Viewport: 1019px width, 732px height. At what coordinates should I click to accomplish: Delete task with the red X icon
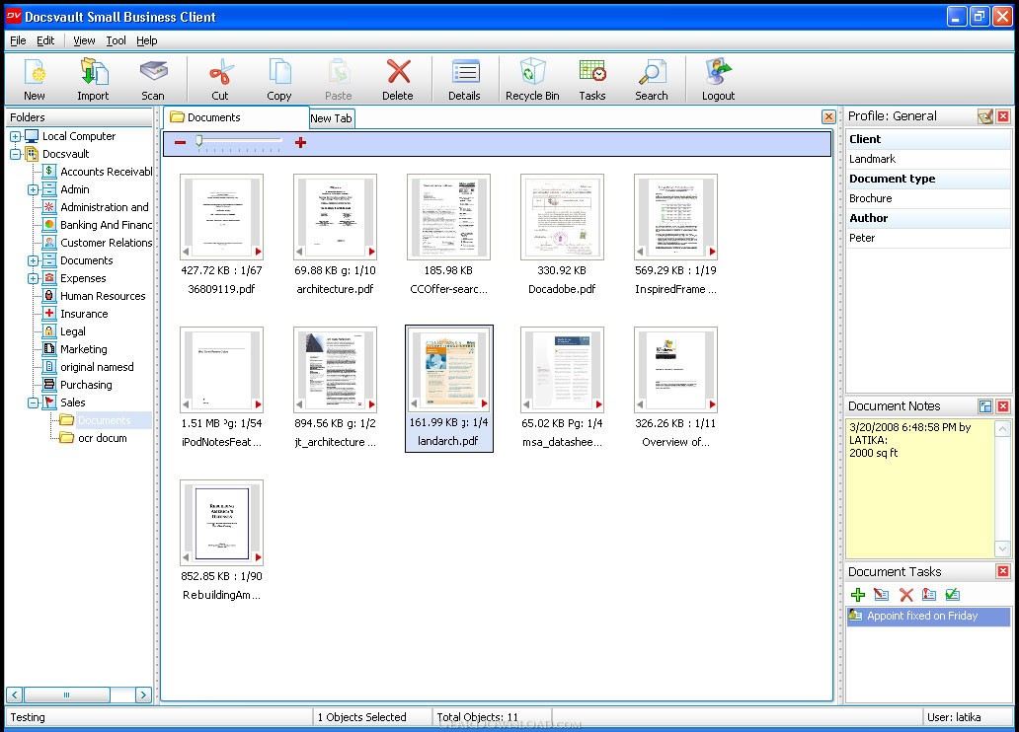pyautogui.click(x=905, y=594)
